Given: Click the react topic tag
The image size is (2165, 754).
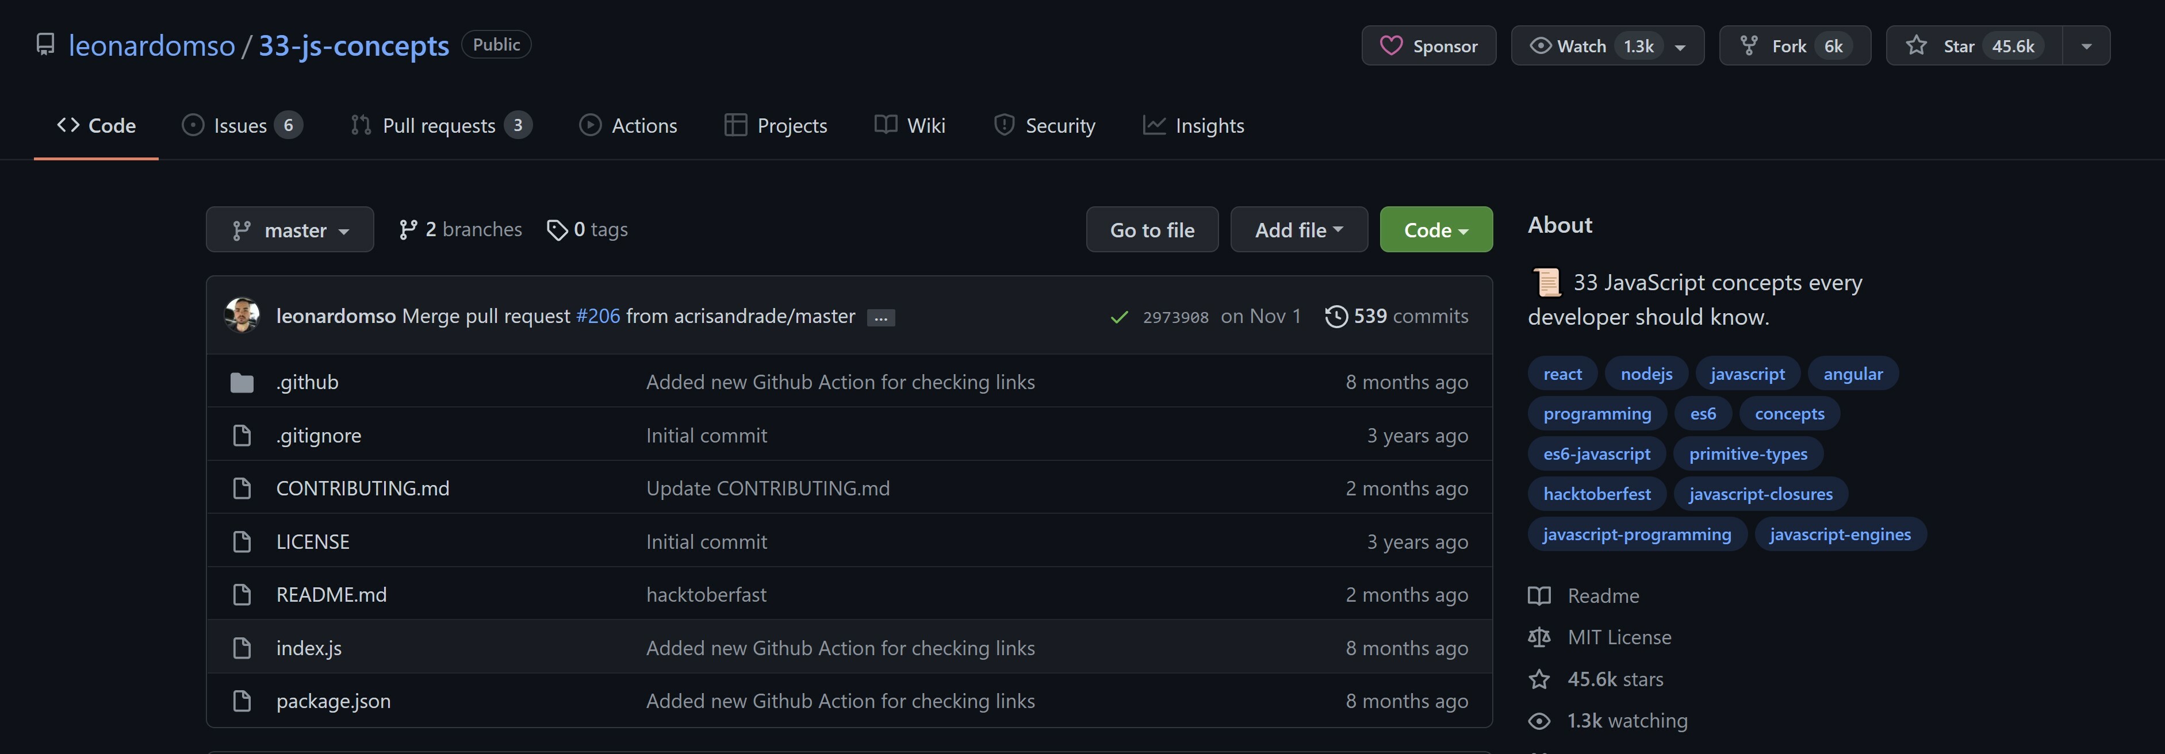Looking at the screenshot, I should [1562, 374].
